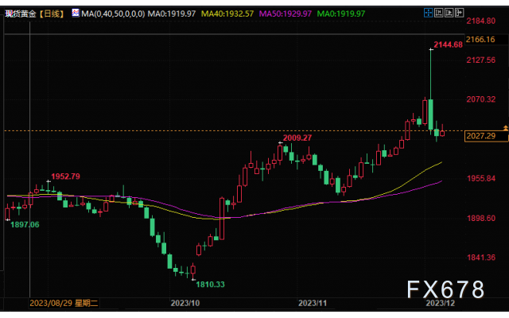
Task: Click the chart playback icon with play triangle
Action: click(x=449, y=13)
